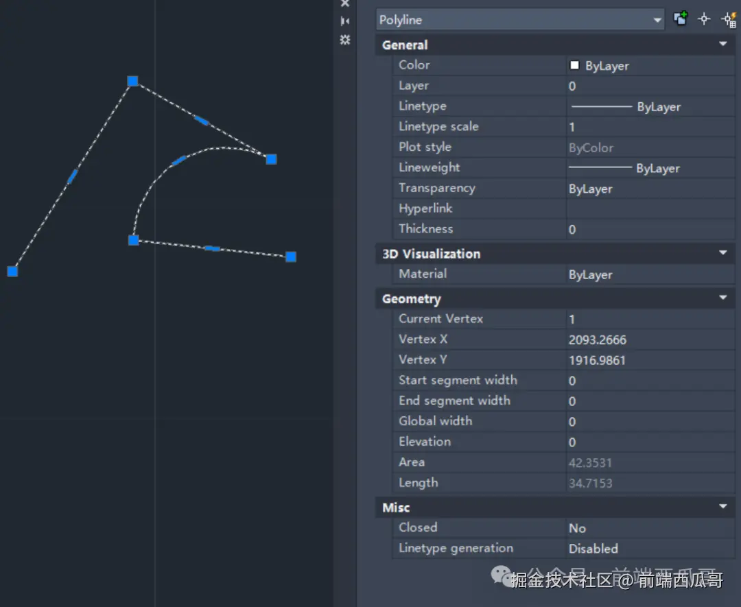The height and width of the screenshot is (607, 741).
Task: Click the Select Objects crosshair icon
Action: [x=704, y=19]
